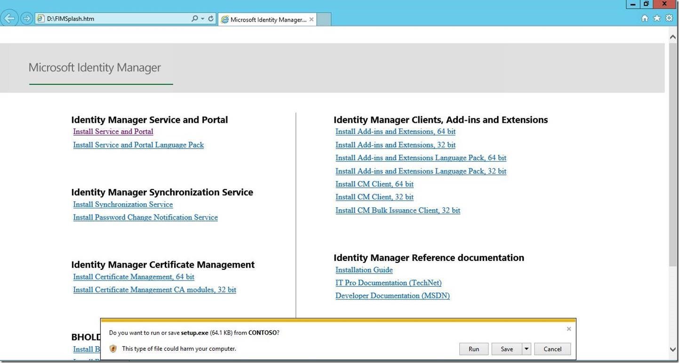Click the Microsoft Identity Manager page heading
Screen dimensions: 679x363
pos(95,68)
